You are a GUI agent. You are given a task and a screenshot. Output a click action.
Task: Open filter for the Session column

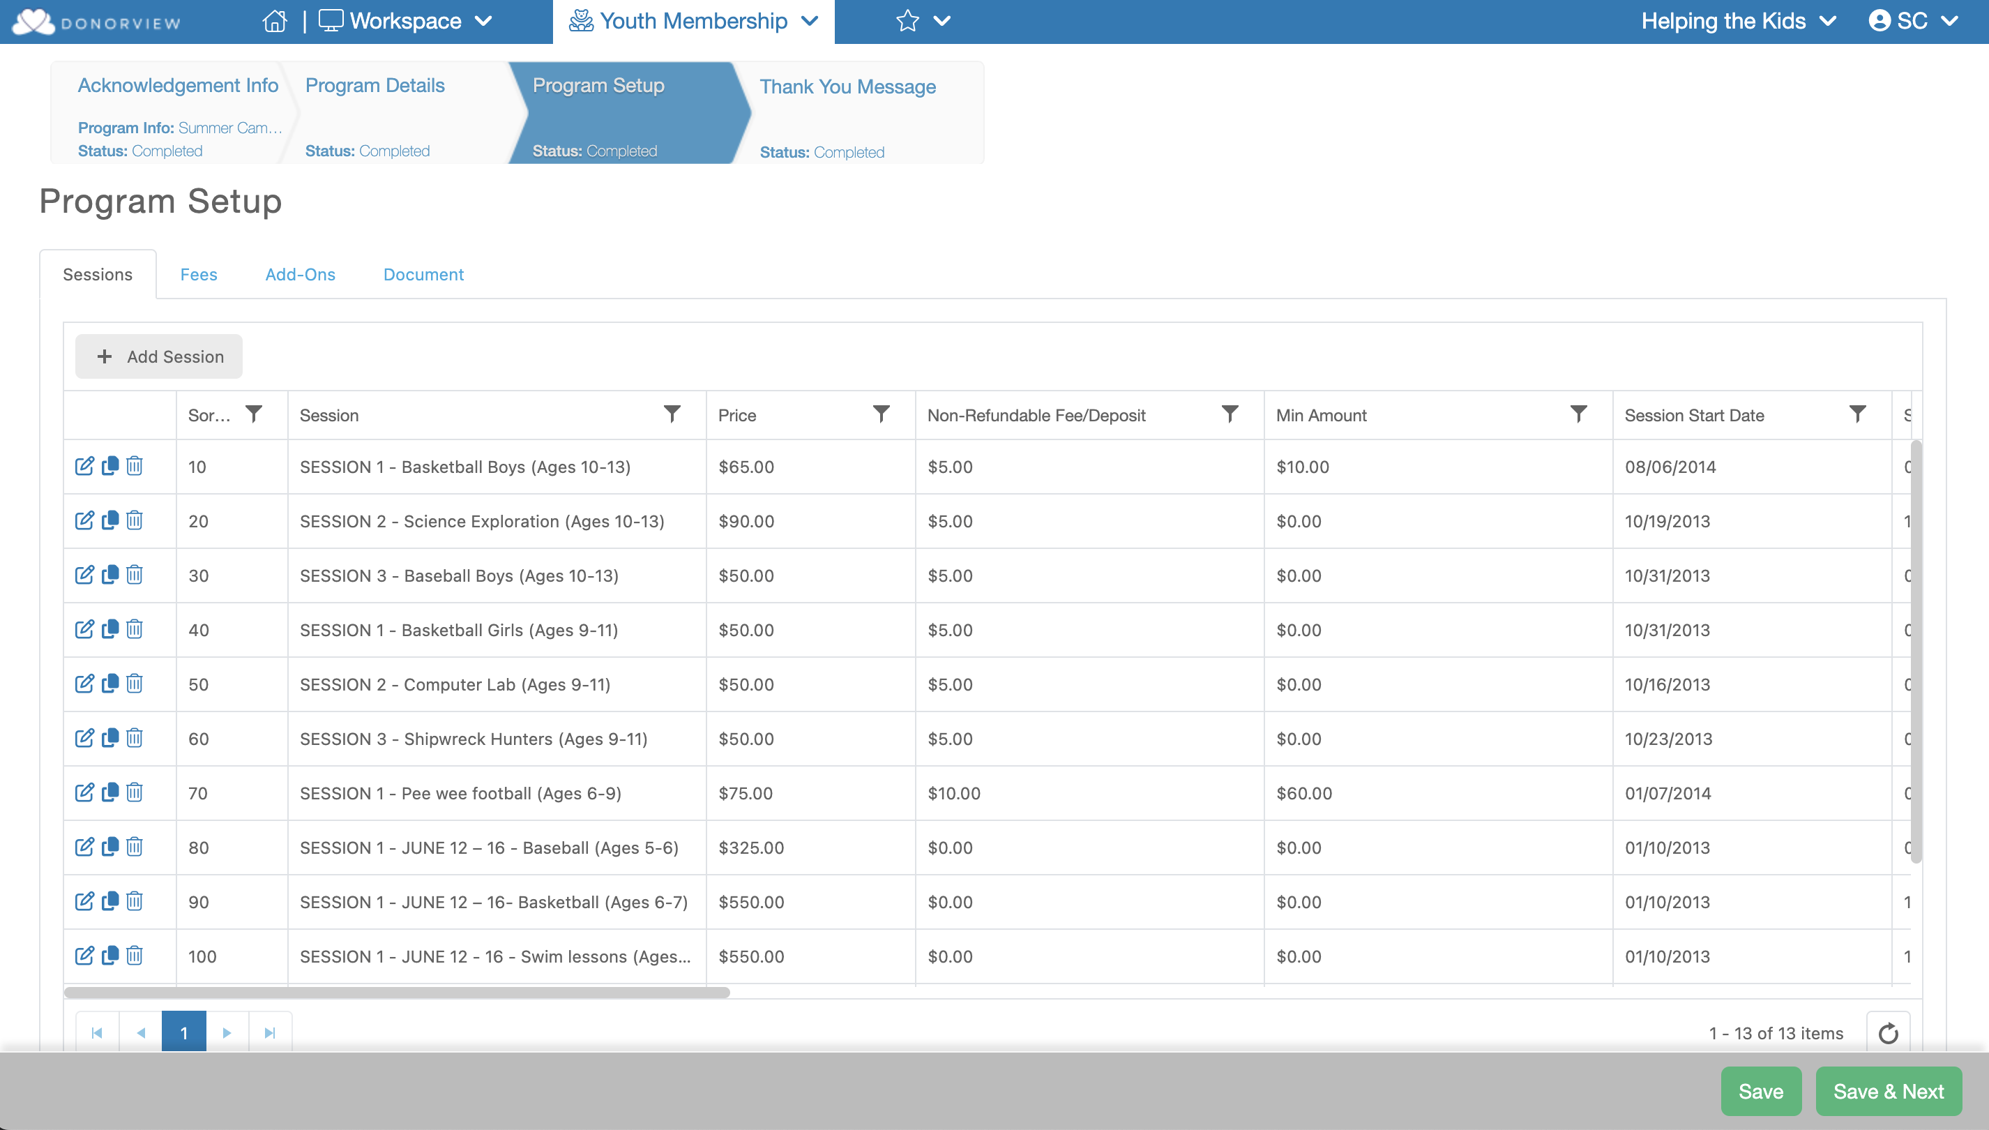click(x=672, y=414)
